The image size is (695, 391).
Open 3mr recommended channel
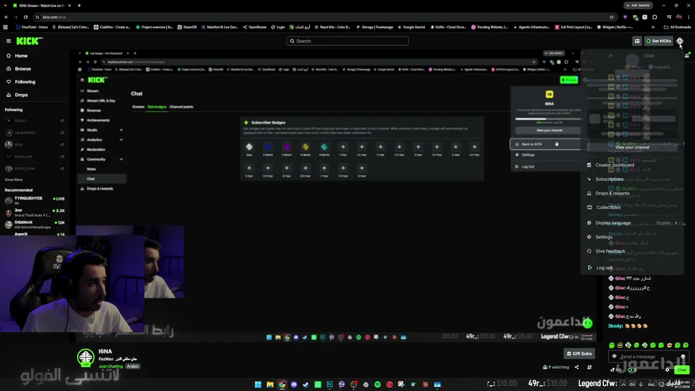pos(35,212)
